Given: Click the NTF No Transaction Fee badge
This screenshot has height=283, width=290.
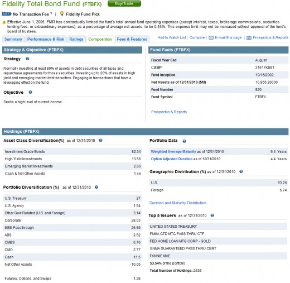Looking at the screenshot, I should pos(7,14).
